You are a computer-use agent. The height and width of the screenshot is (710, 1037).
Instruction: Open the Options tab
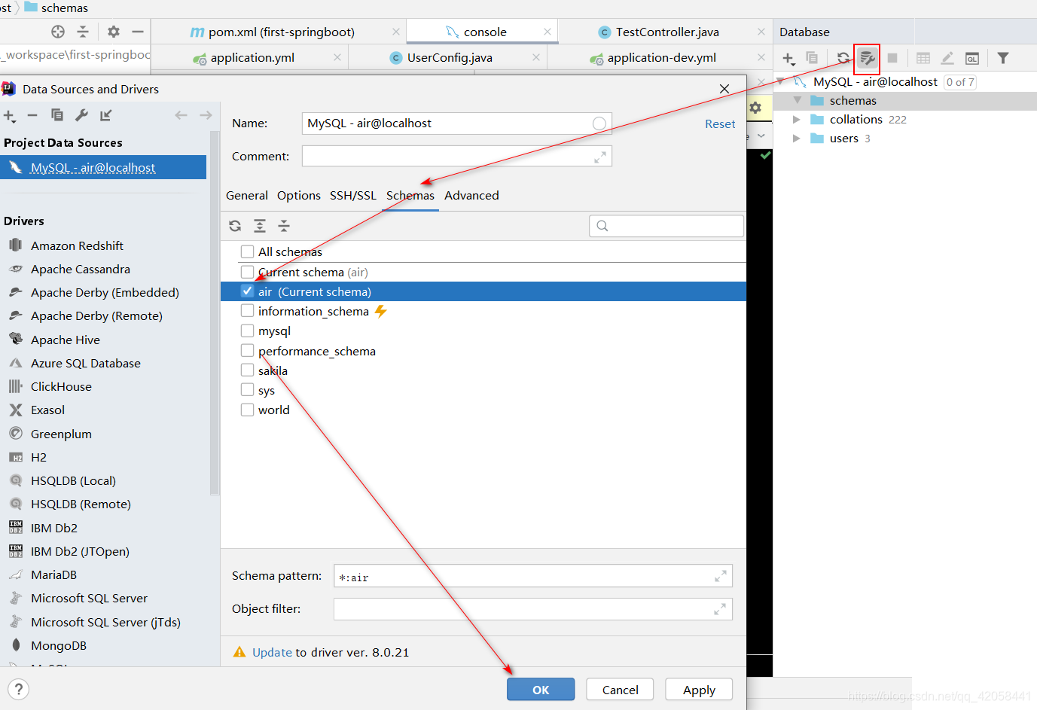[299, 195]
